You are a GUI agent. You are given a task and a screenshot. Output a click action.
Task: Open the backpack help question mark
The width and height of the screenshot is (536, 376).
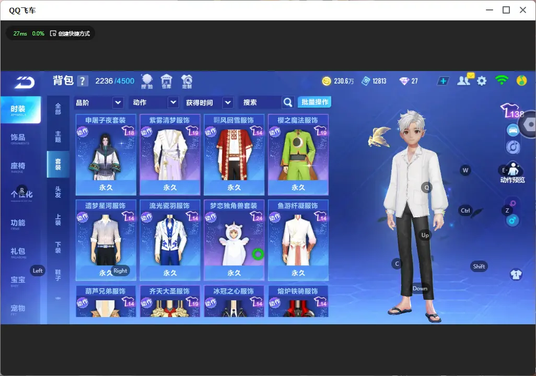pyautogui.click(x=83, y=81)
